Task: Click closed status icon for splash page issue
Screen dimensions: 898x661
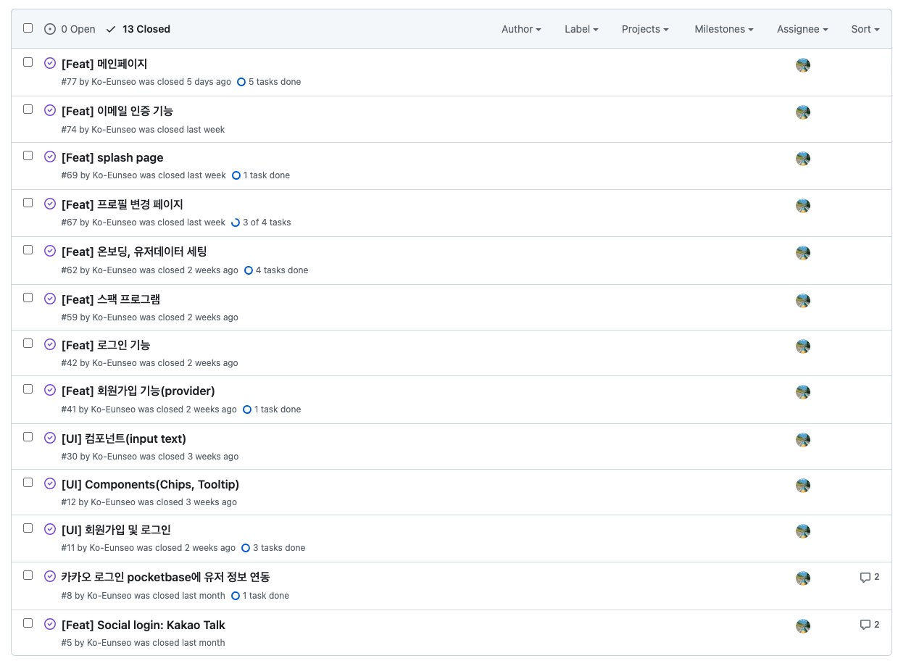Action: point(50,157)
